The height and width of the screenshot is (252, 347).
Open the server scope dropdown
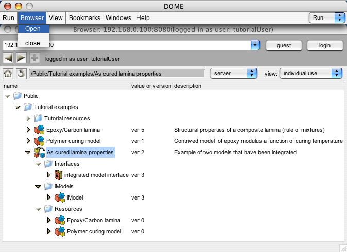pyautogui.click(x=234, y=74)
